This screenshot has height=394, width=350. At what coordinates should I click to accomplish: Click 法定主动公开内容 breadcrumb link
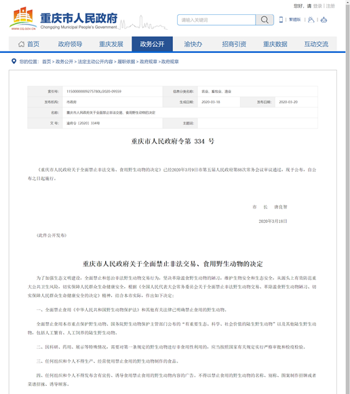(96, 62)
